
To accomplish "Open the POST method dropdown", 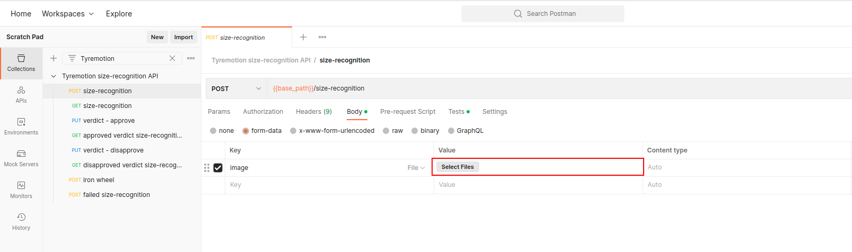I will pos(236,88).
